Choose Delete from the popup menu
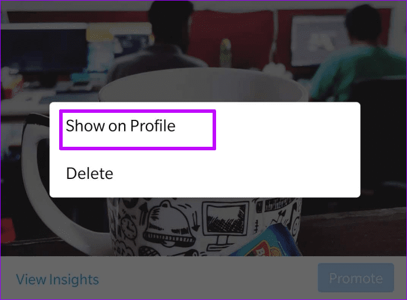407x300 pixels. point(90,174)
